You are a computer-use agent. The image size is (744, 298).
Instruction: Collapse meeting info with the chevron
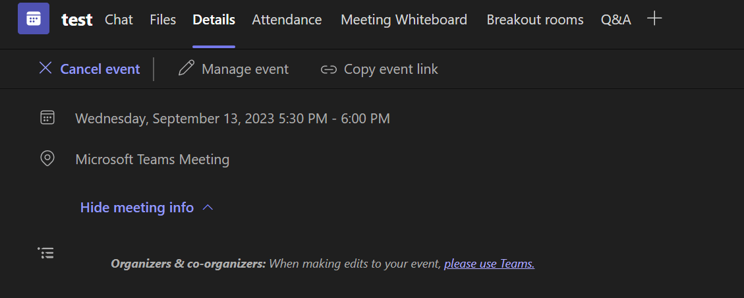pos(208,208)
